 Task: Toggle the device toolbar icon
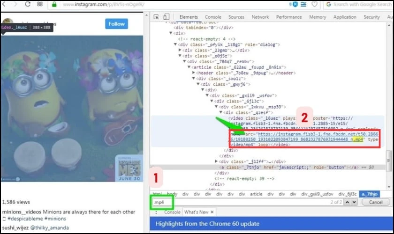(x=166, y=17)
